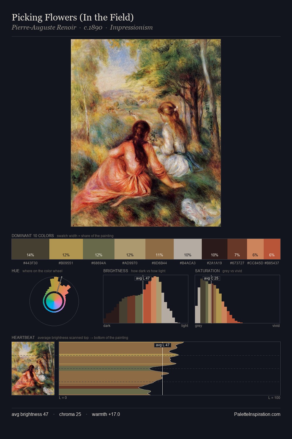Click the chroma 25 footer stat
Screen dimensions: 292x439
click(x=70, y=414)
